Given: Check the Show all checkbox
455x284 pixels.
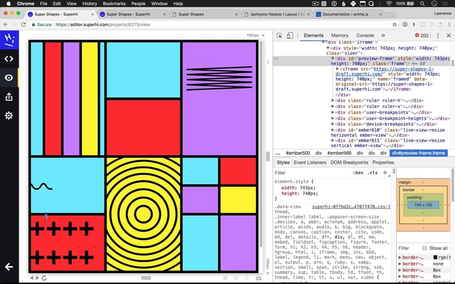Looking at the screenshot, I should pyautogui.click(x=424, y=248).
